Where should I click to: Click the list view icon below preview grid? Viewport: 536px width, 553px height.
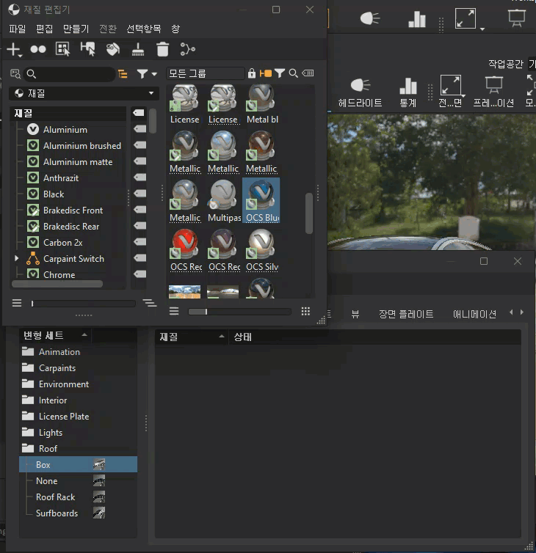(174, 311)
